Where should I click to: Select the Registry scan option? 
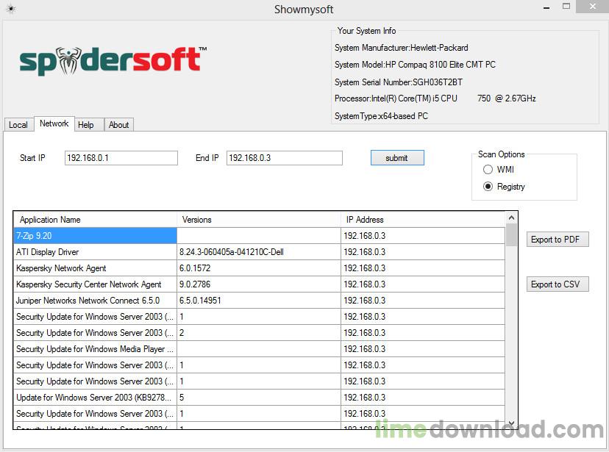(504, 187)
